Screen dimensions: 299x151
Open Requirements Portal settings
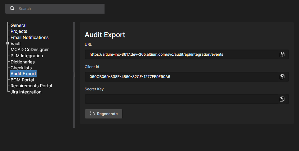pyautogui.click(x=31, y=86)
